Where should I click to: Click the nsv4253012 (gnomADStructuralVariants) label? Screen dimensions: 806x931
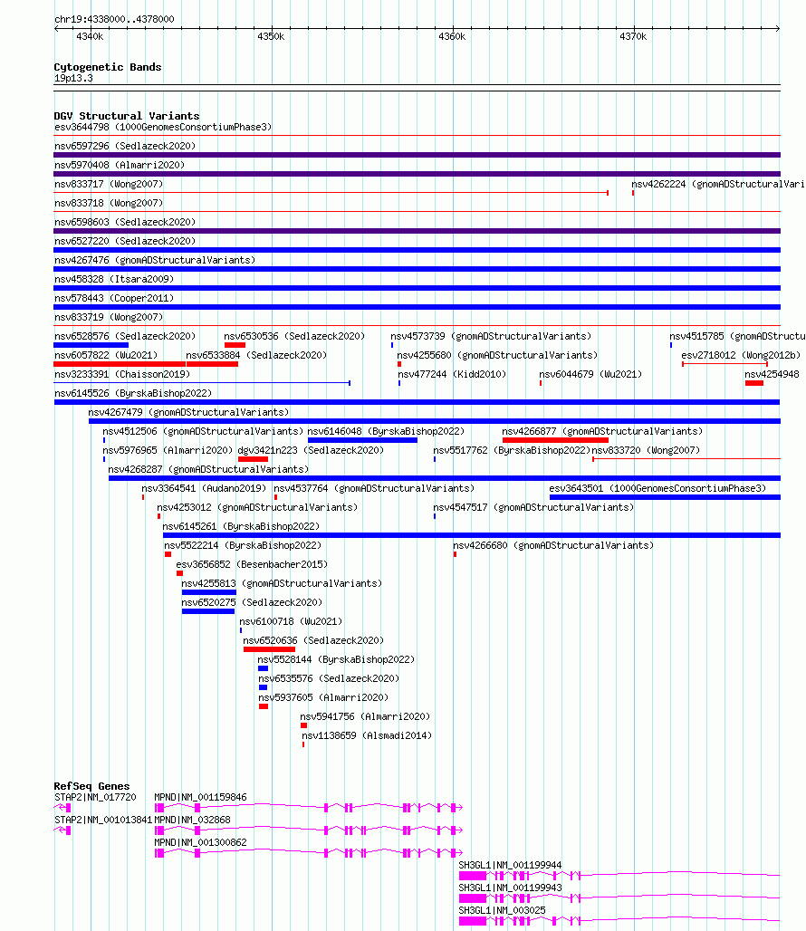coord(257,507)
